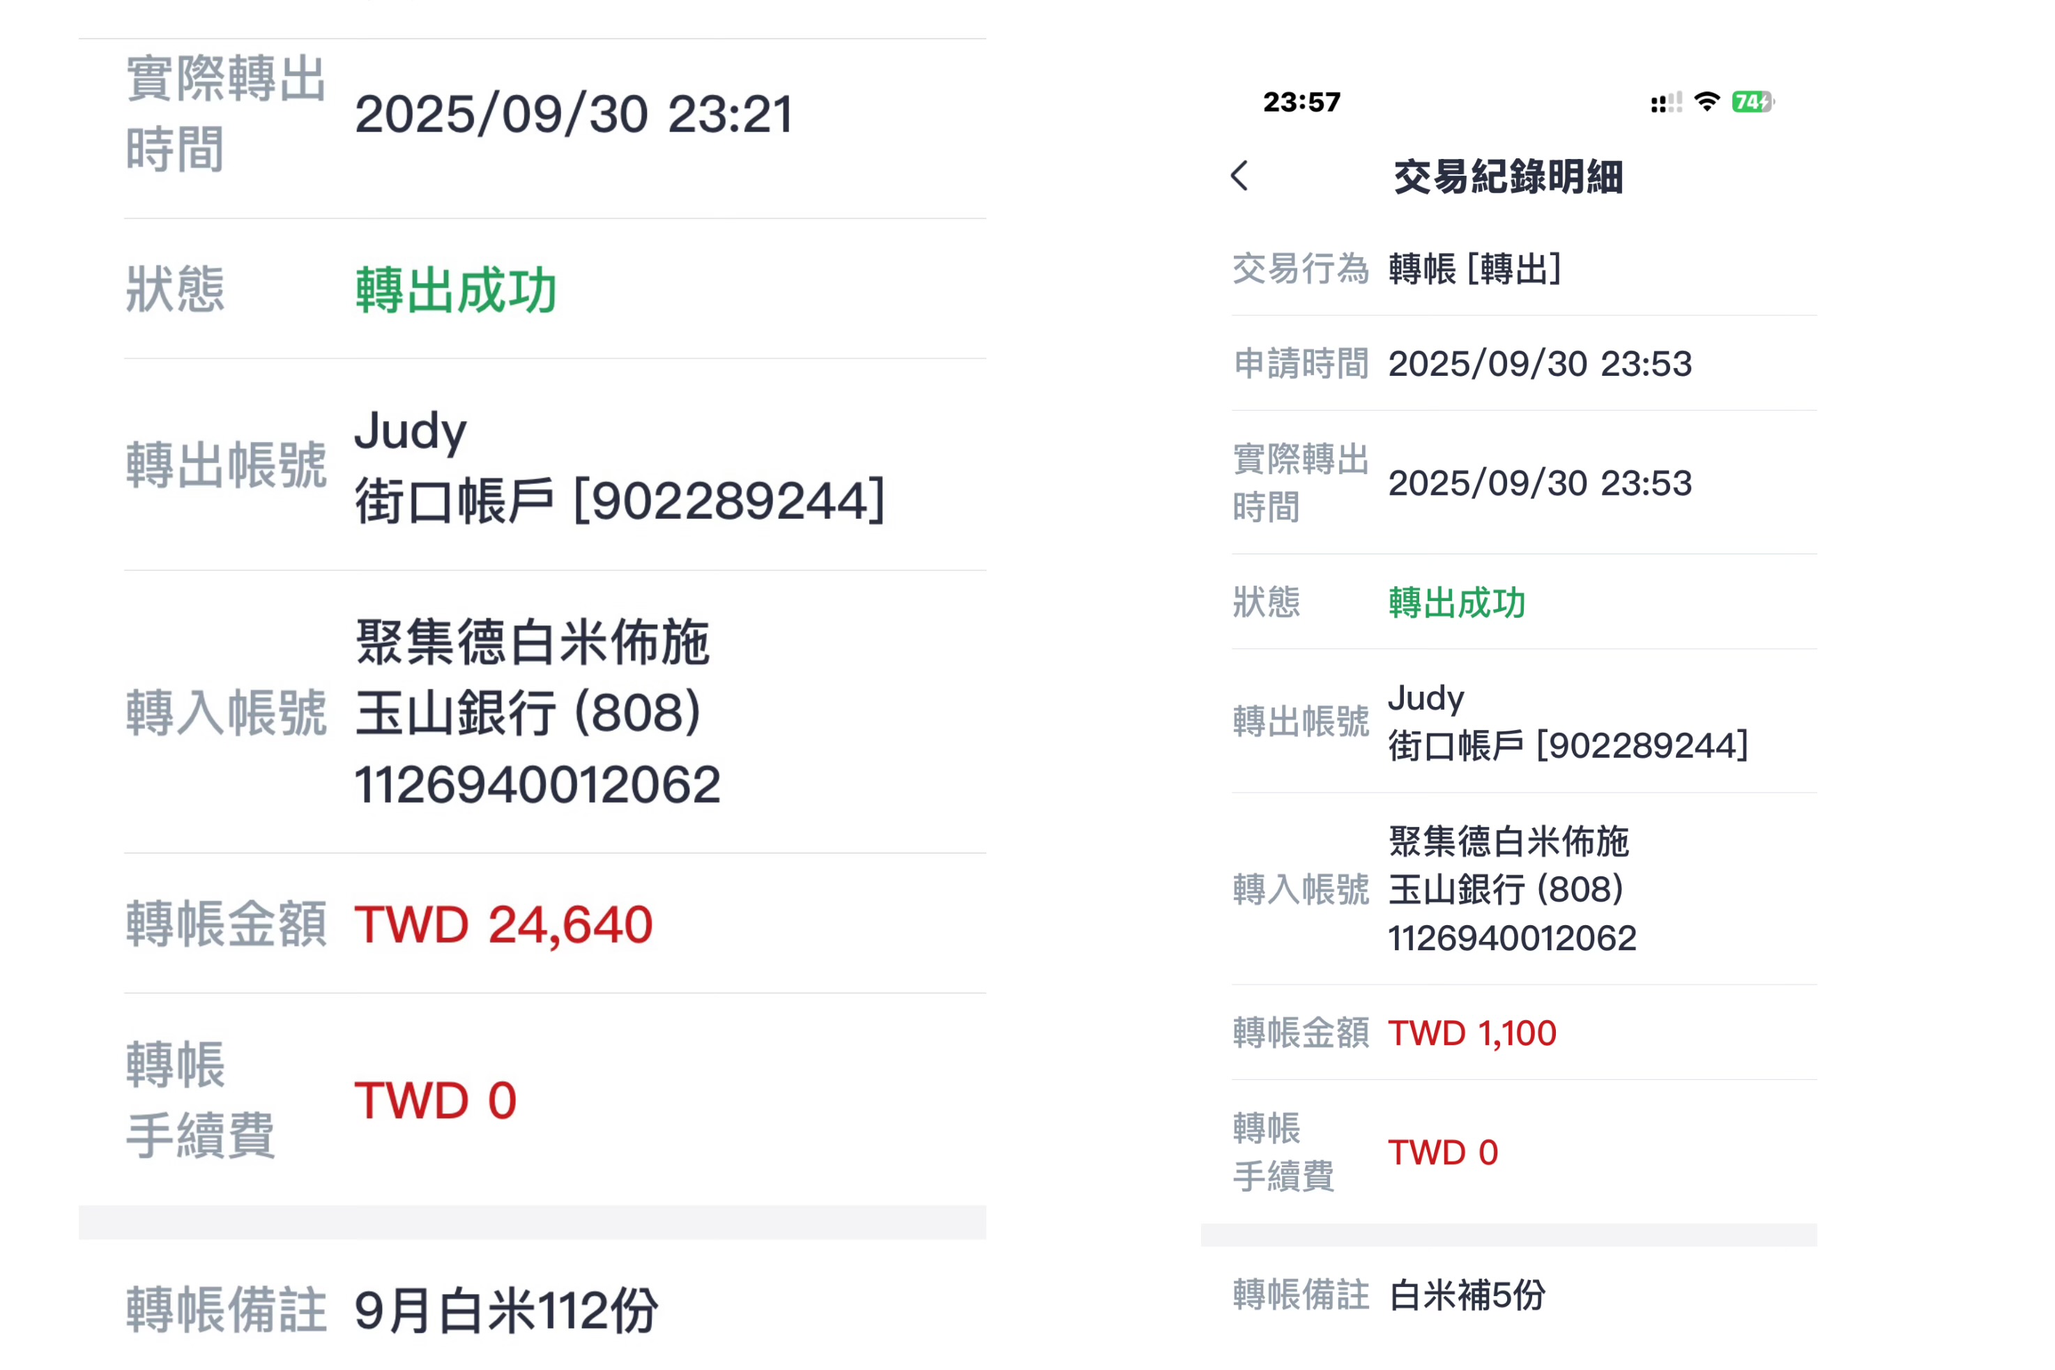
Task: Tap the back chevron beside 交易紀錄明細
Action: (x=1239, y=176)
